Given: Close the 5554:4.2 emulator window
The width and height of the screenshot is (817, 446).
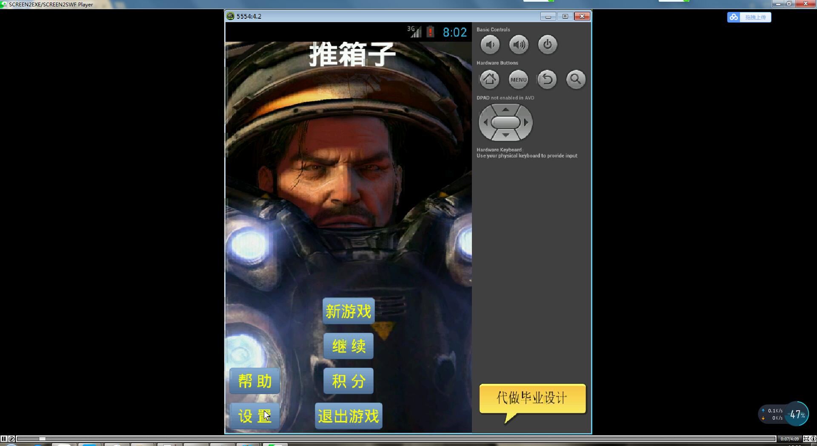Looking at the screenshot, I should [582, 17].
